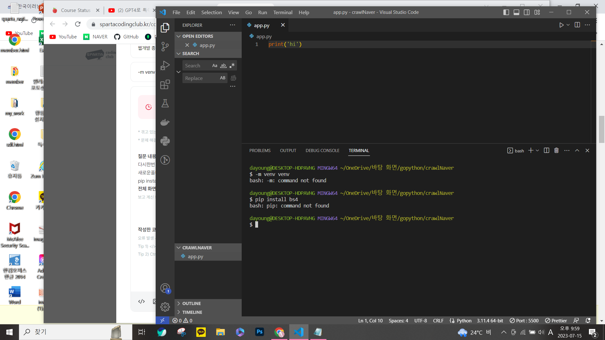Open the Python view in activity bar
This screenshot has height=340, width=605.
click(165, 141)
